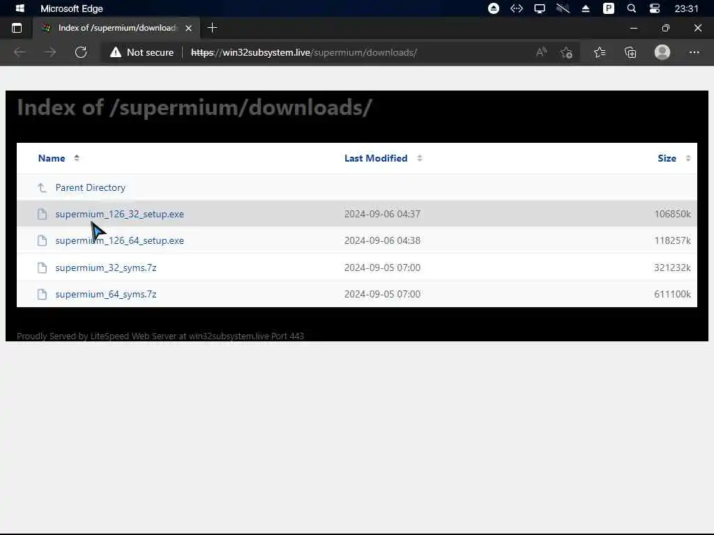Click the eject-circle icon in the top bar
714x535 pixels.
493,8
